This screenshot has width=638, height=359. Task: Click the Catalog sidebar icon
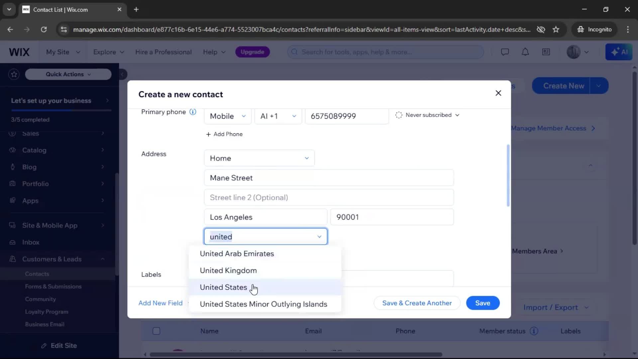coord(13,150)
